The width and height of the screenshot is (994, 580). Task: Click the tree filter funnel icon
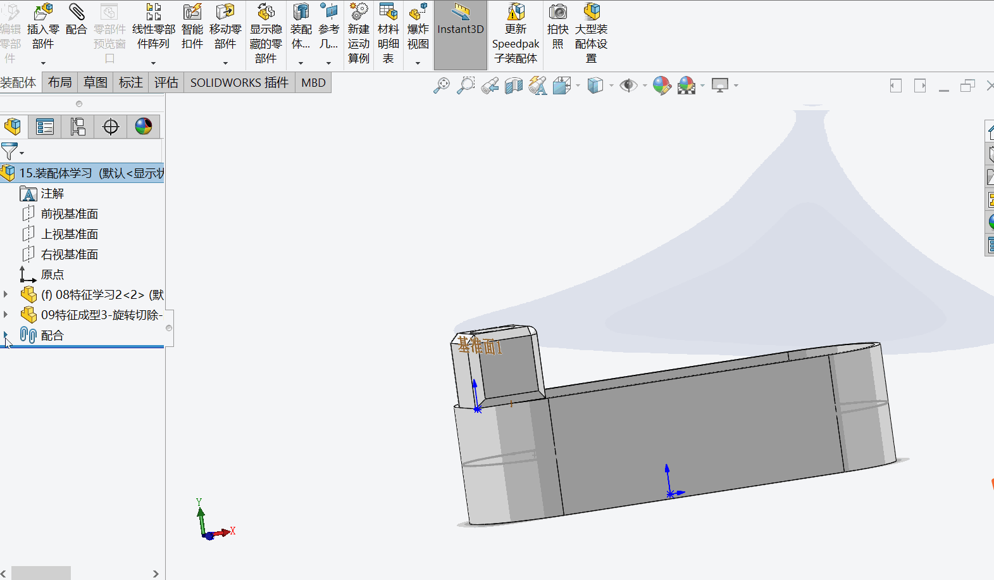(x=9, y=151)
